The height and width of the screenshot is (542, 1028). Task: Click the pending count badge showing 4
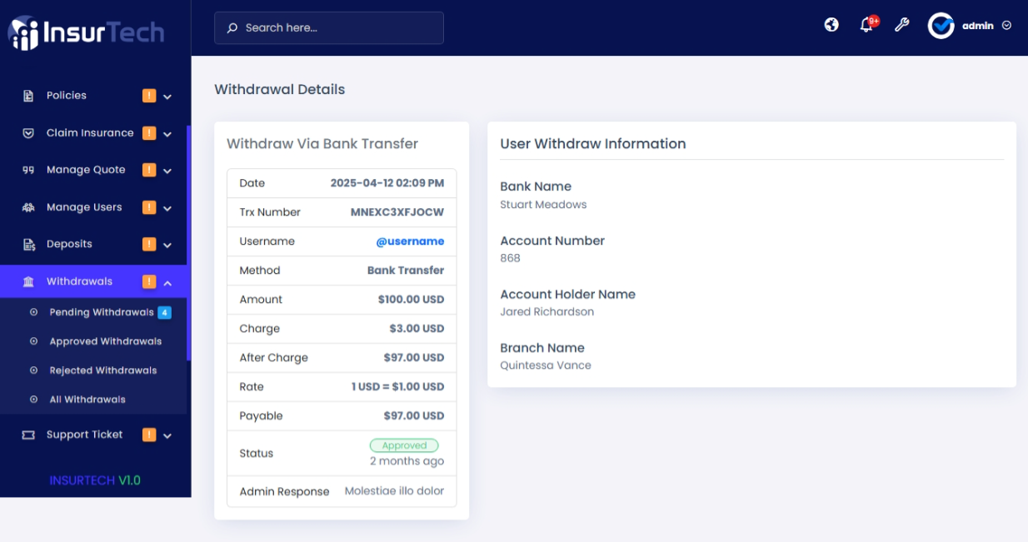(165, 313)
